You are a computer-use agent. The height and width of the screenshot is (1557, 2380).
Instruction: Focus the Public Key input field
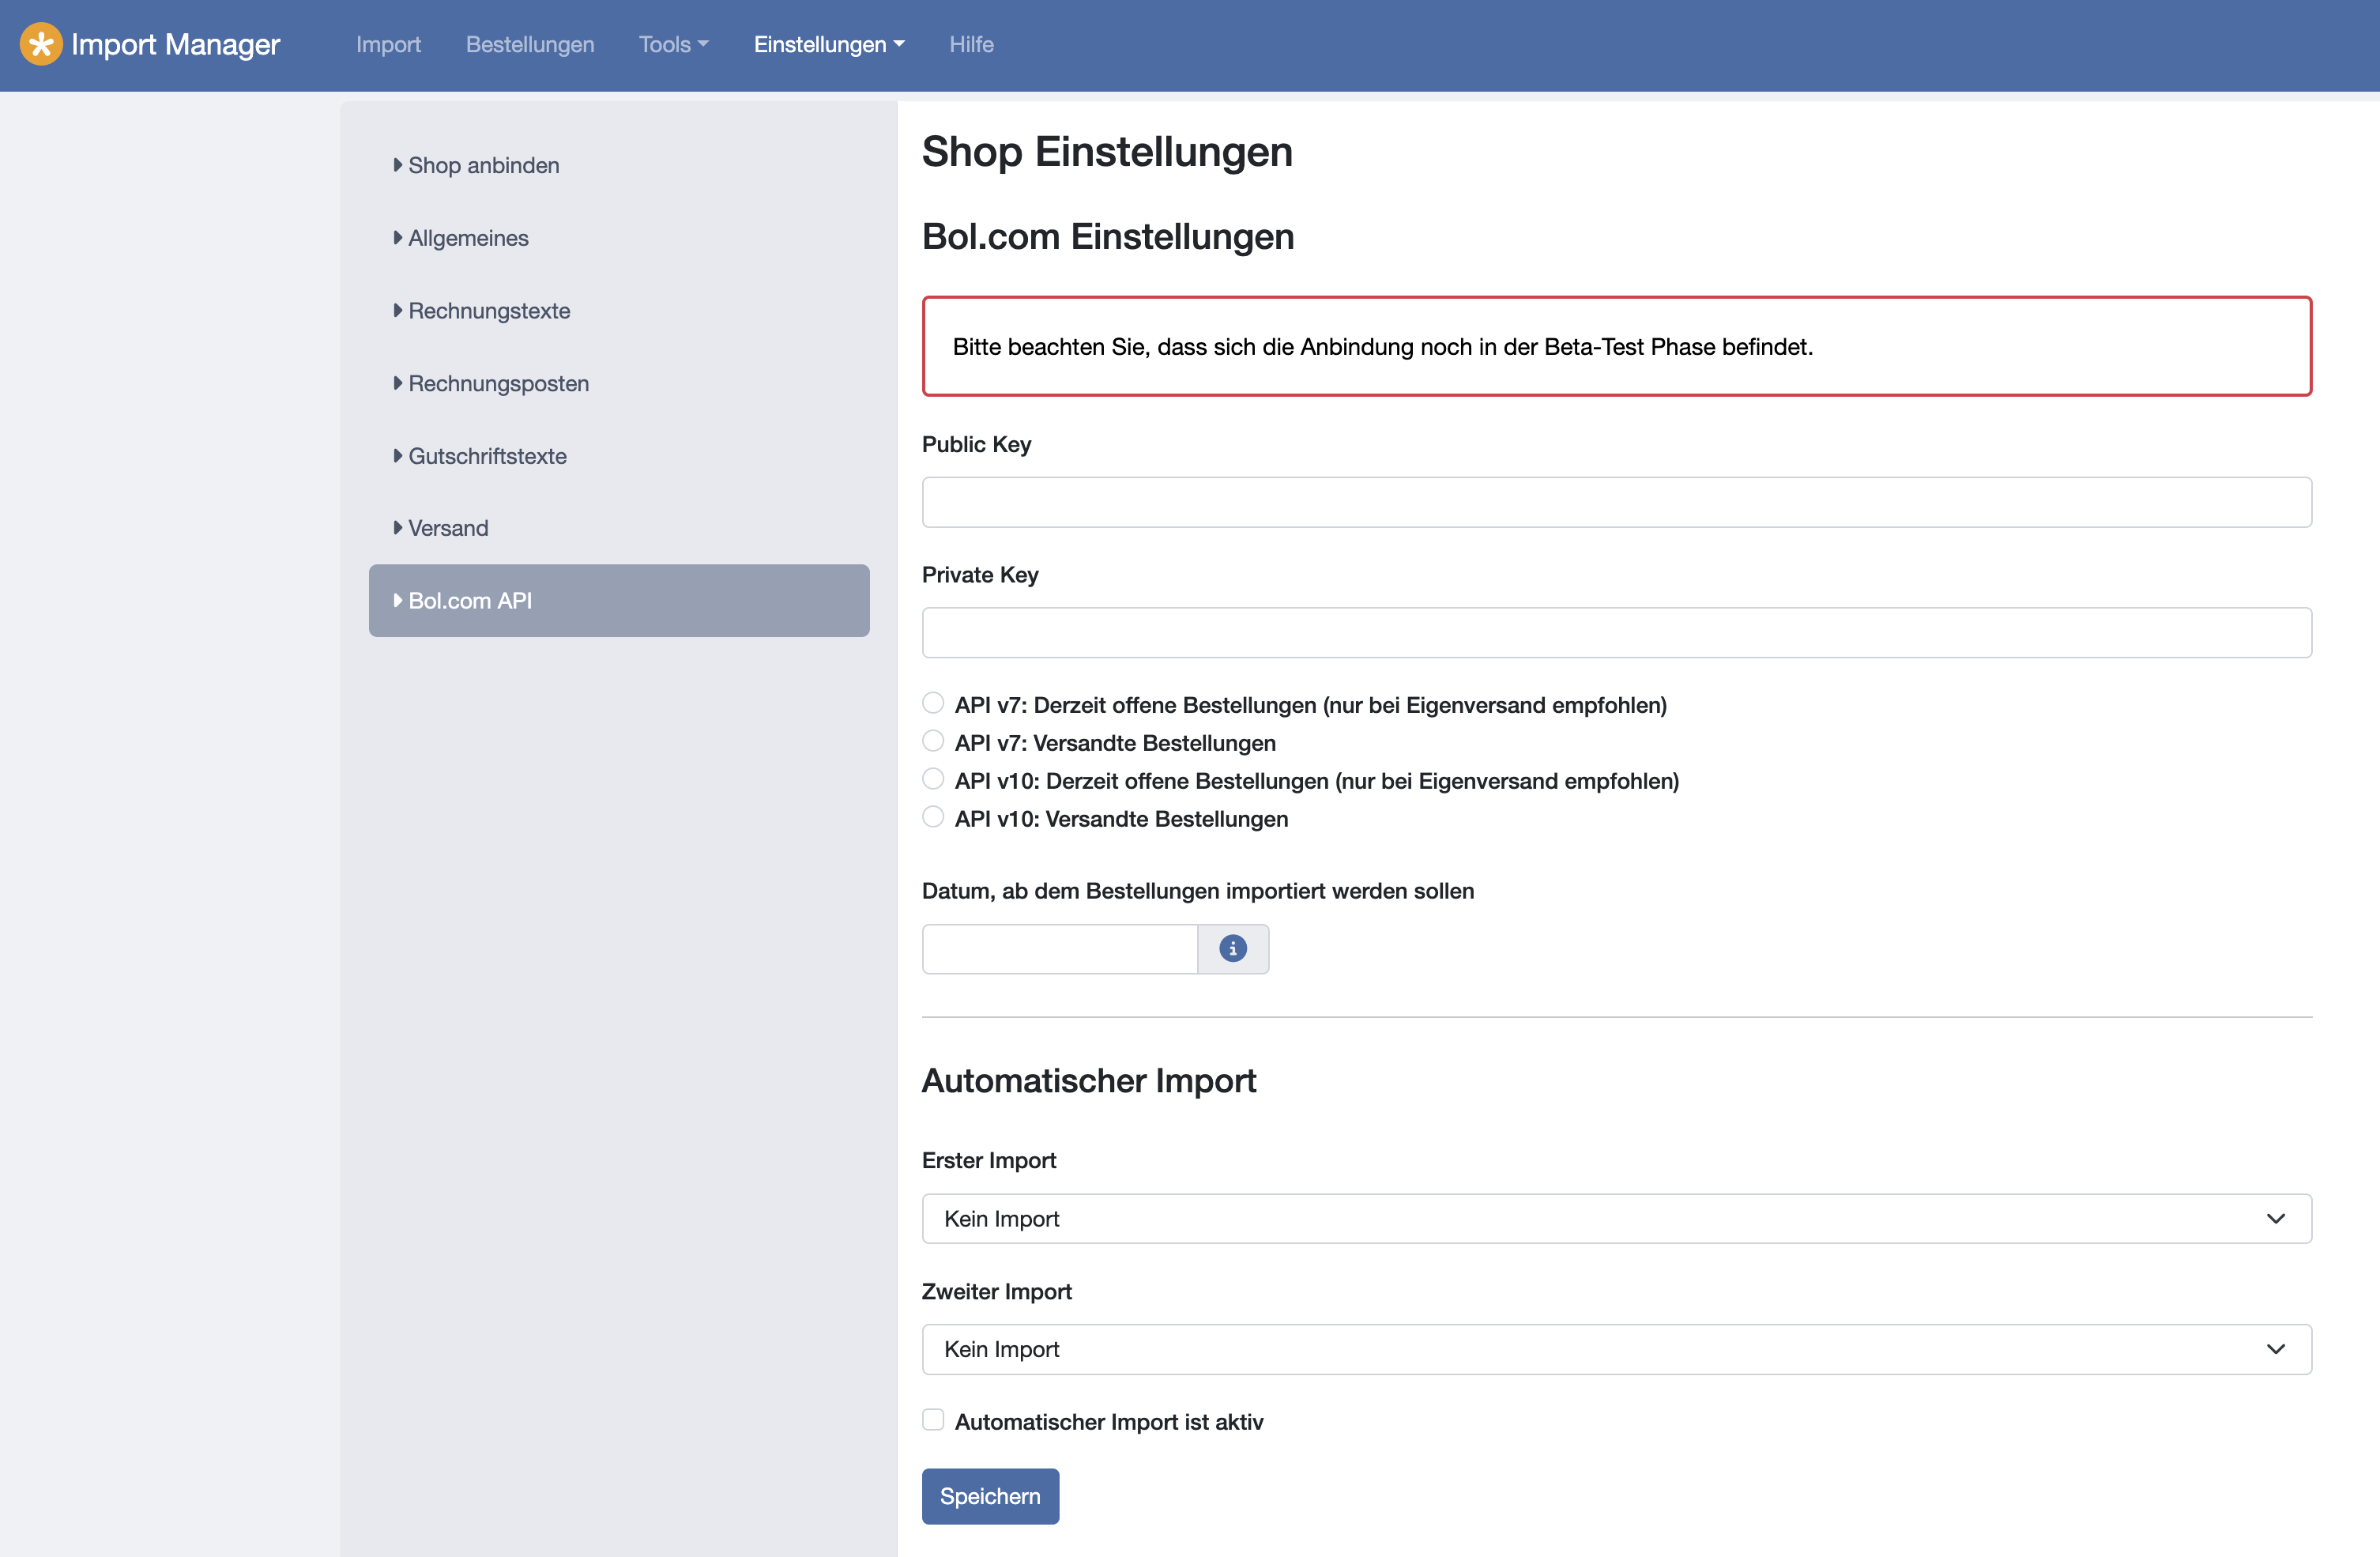point(1616,502)
